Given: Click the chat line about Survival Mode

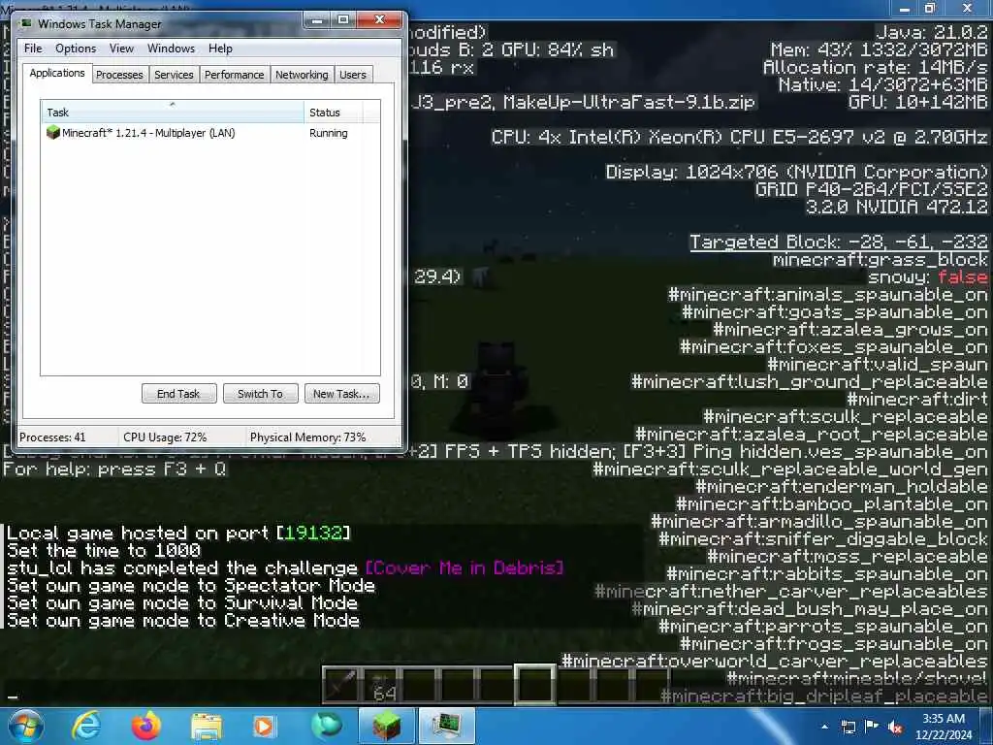Looking at the screenshot, I should tap(182, 602).
